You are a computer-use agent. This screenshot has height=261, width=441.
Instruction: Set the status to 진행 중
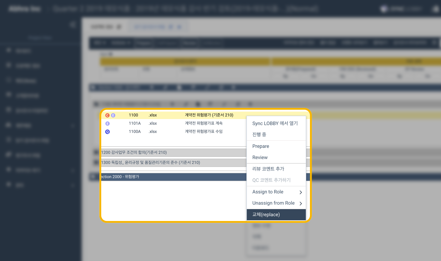(x=259, y=134)
